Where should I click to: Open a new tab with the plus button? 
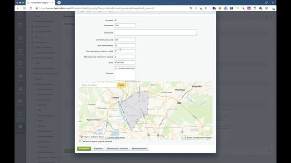pyautogui.click(x=59, y=3)
